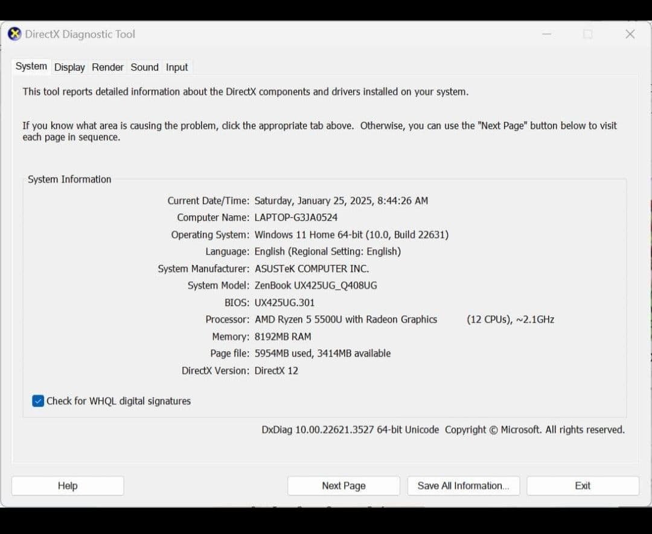Maximize the DirectX Diagnostic Tool window
Screen dimensions: 652x534
point(587,34)
